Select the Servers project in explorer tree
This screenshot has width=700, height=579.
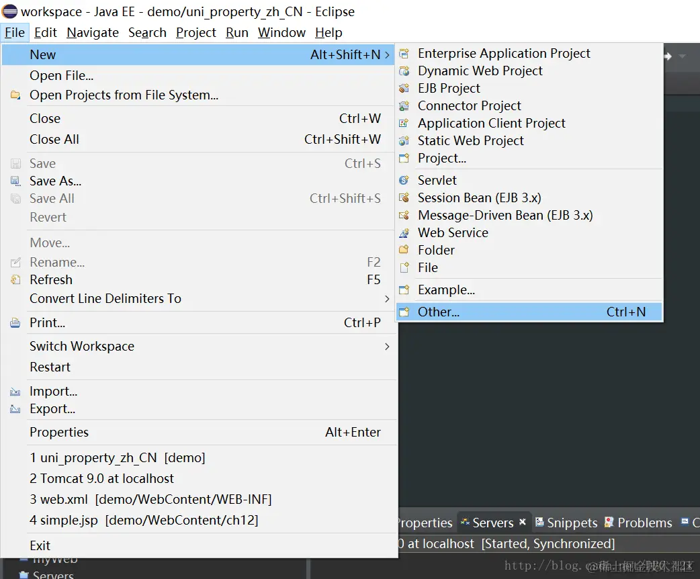pos(53,574)
